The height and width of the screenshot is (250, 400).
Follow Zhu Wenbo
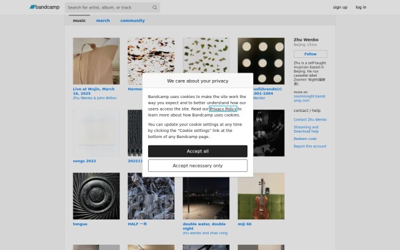pyautogui.click(x=310, y=54)
